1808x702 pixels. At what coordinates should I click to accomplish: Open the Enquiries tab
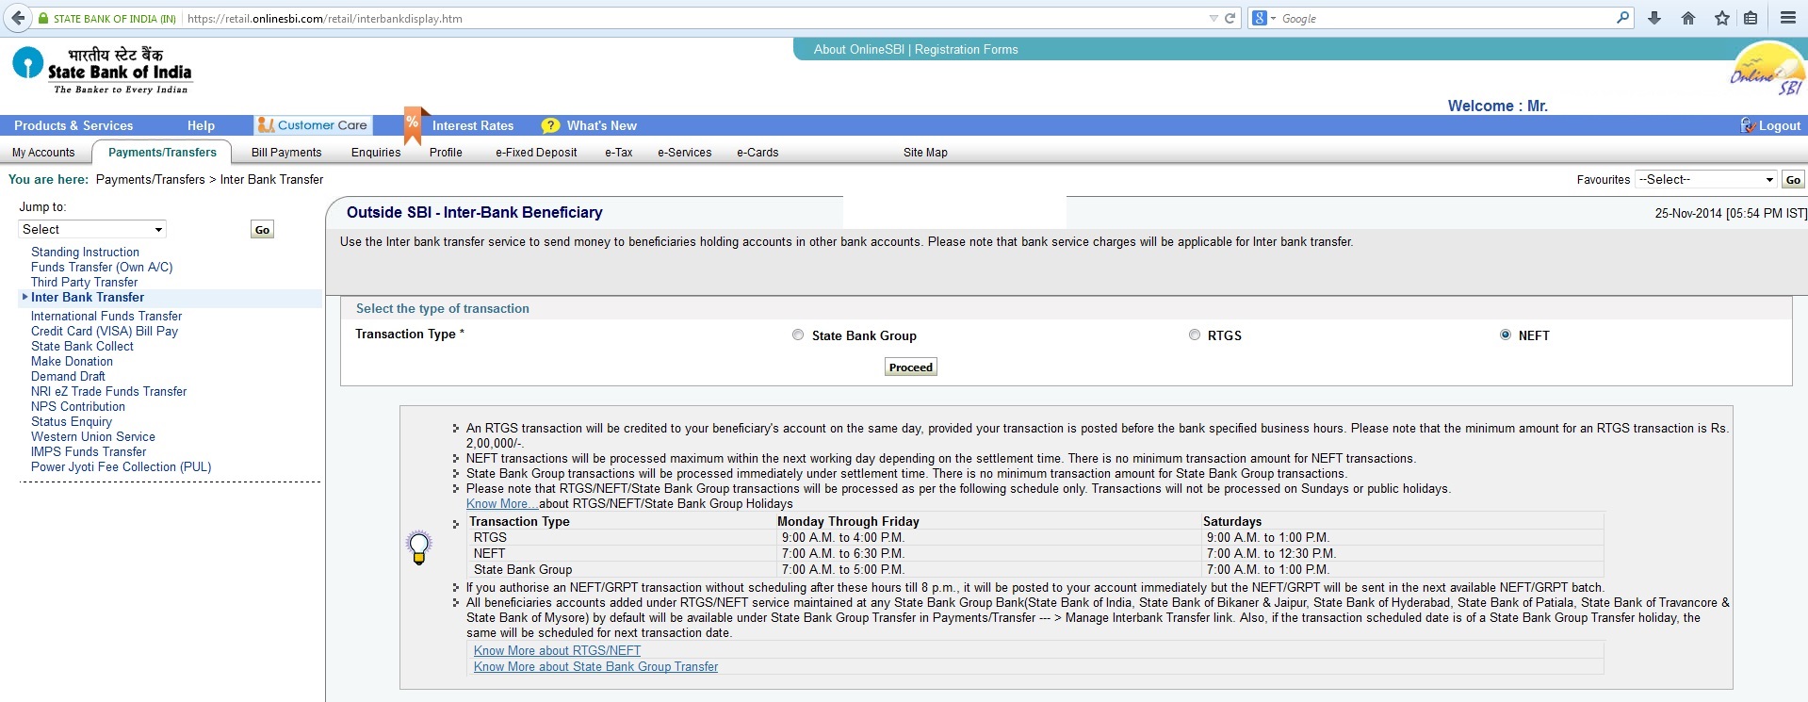(376, 153)
